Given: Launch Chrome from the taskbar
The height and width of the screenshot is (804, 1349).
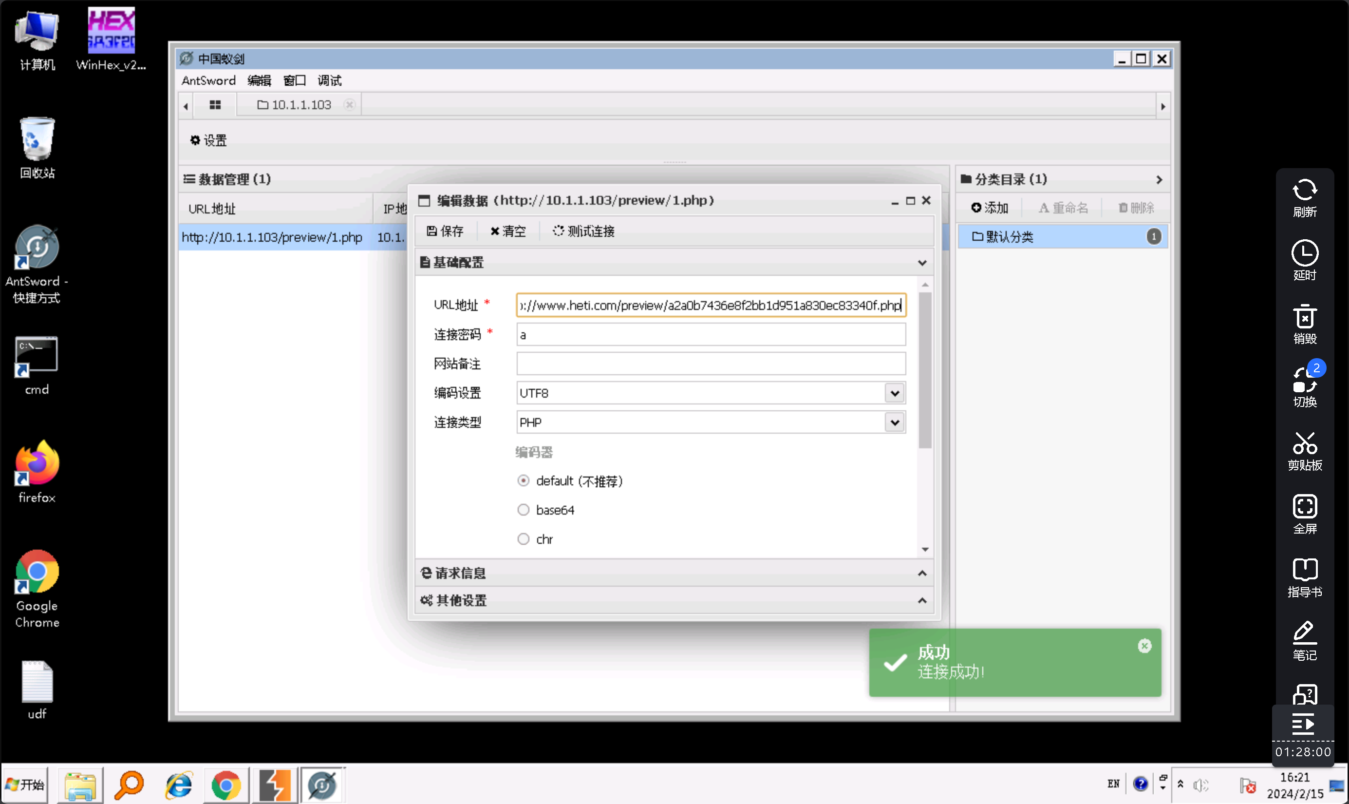Looking at the screenshot, I should point(226,785).
